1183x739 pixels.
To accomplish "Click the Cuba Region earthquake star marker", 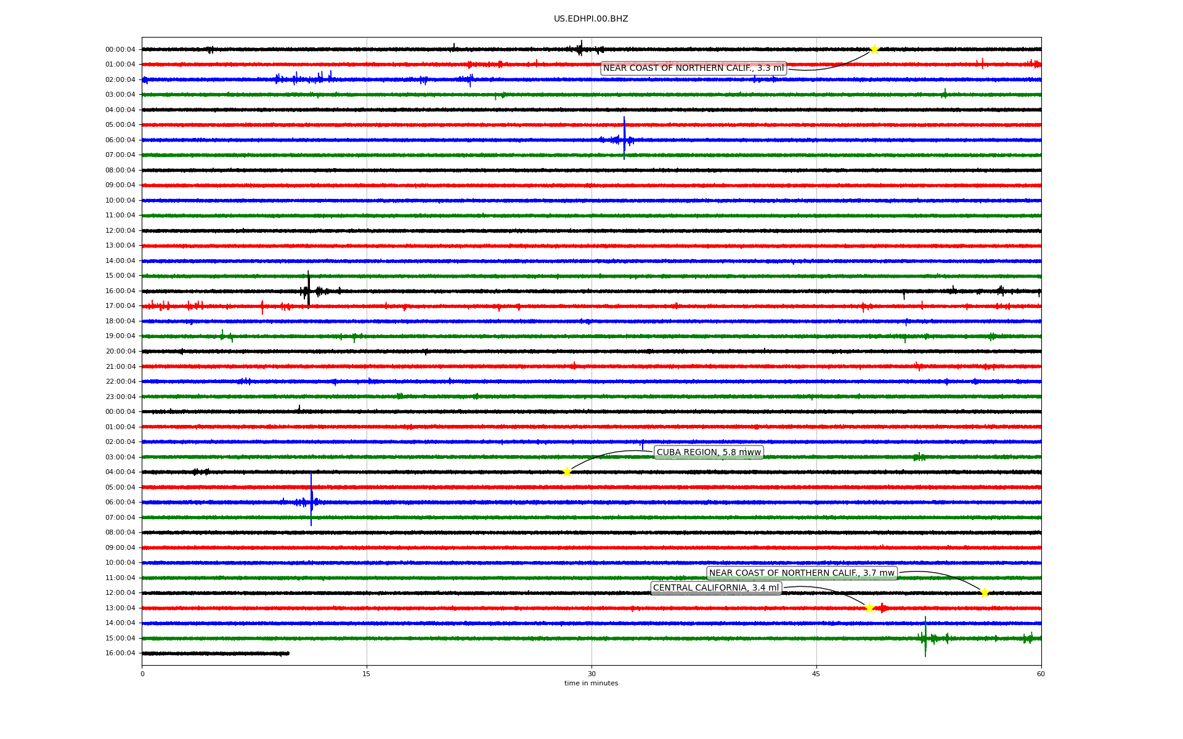I will pos(567,472).
